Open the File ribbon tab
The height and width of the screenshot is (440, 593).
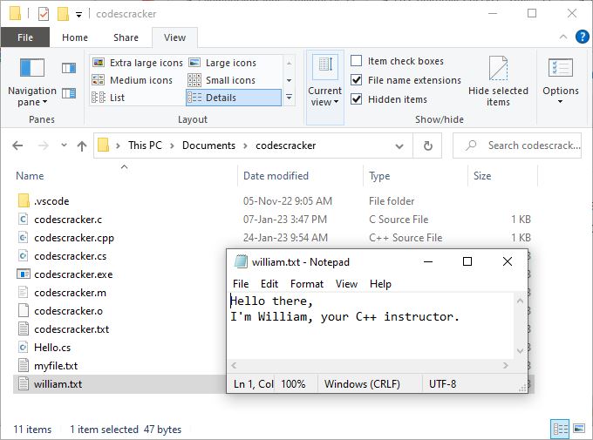25,37
